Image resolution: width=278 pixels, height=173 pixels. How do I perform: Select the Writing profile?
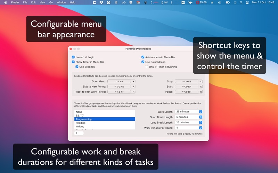coord(105,126)
